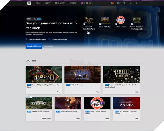Expand the COMMUNITY menu
Image resolution: width=164 pixels, height=131 pixels.
60,3
